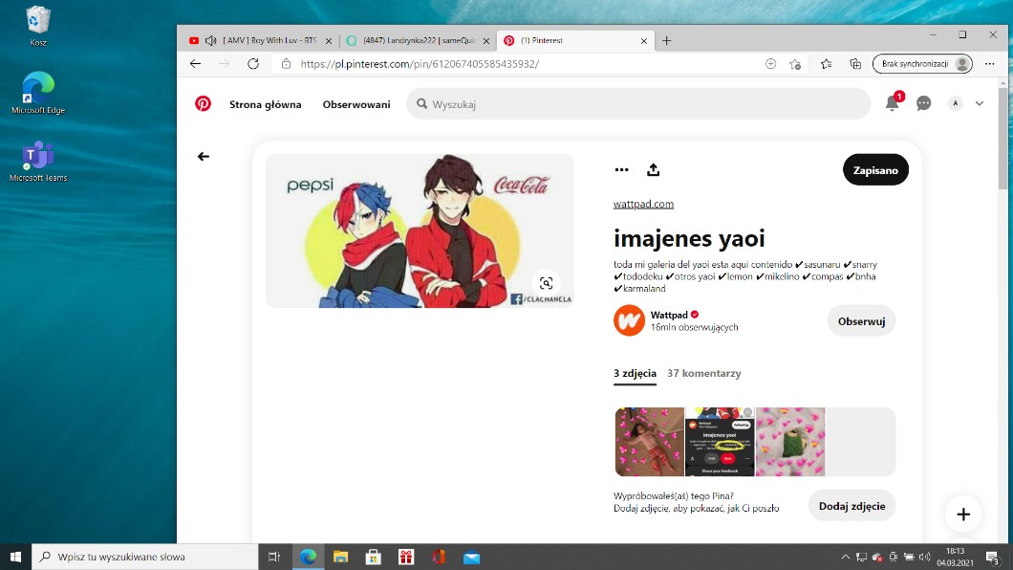The image size is (1013, 570).
Task: Open the notifications bell
Action: 892,103
